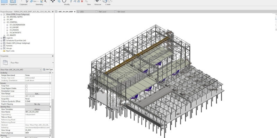Click the Views root icon in browser

click(x=4, y=14)
